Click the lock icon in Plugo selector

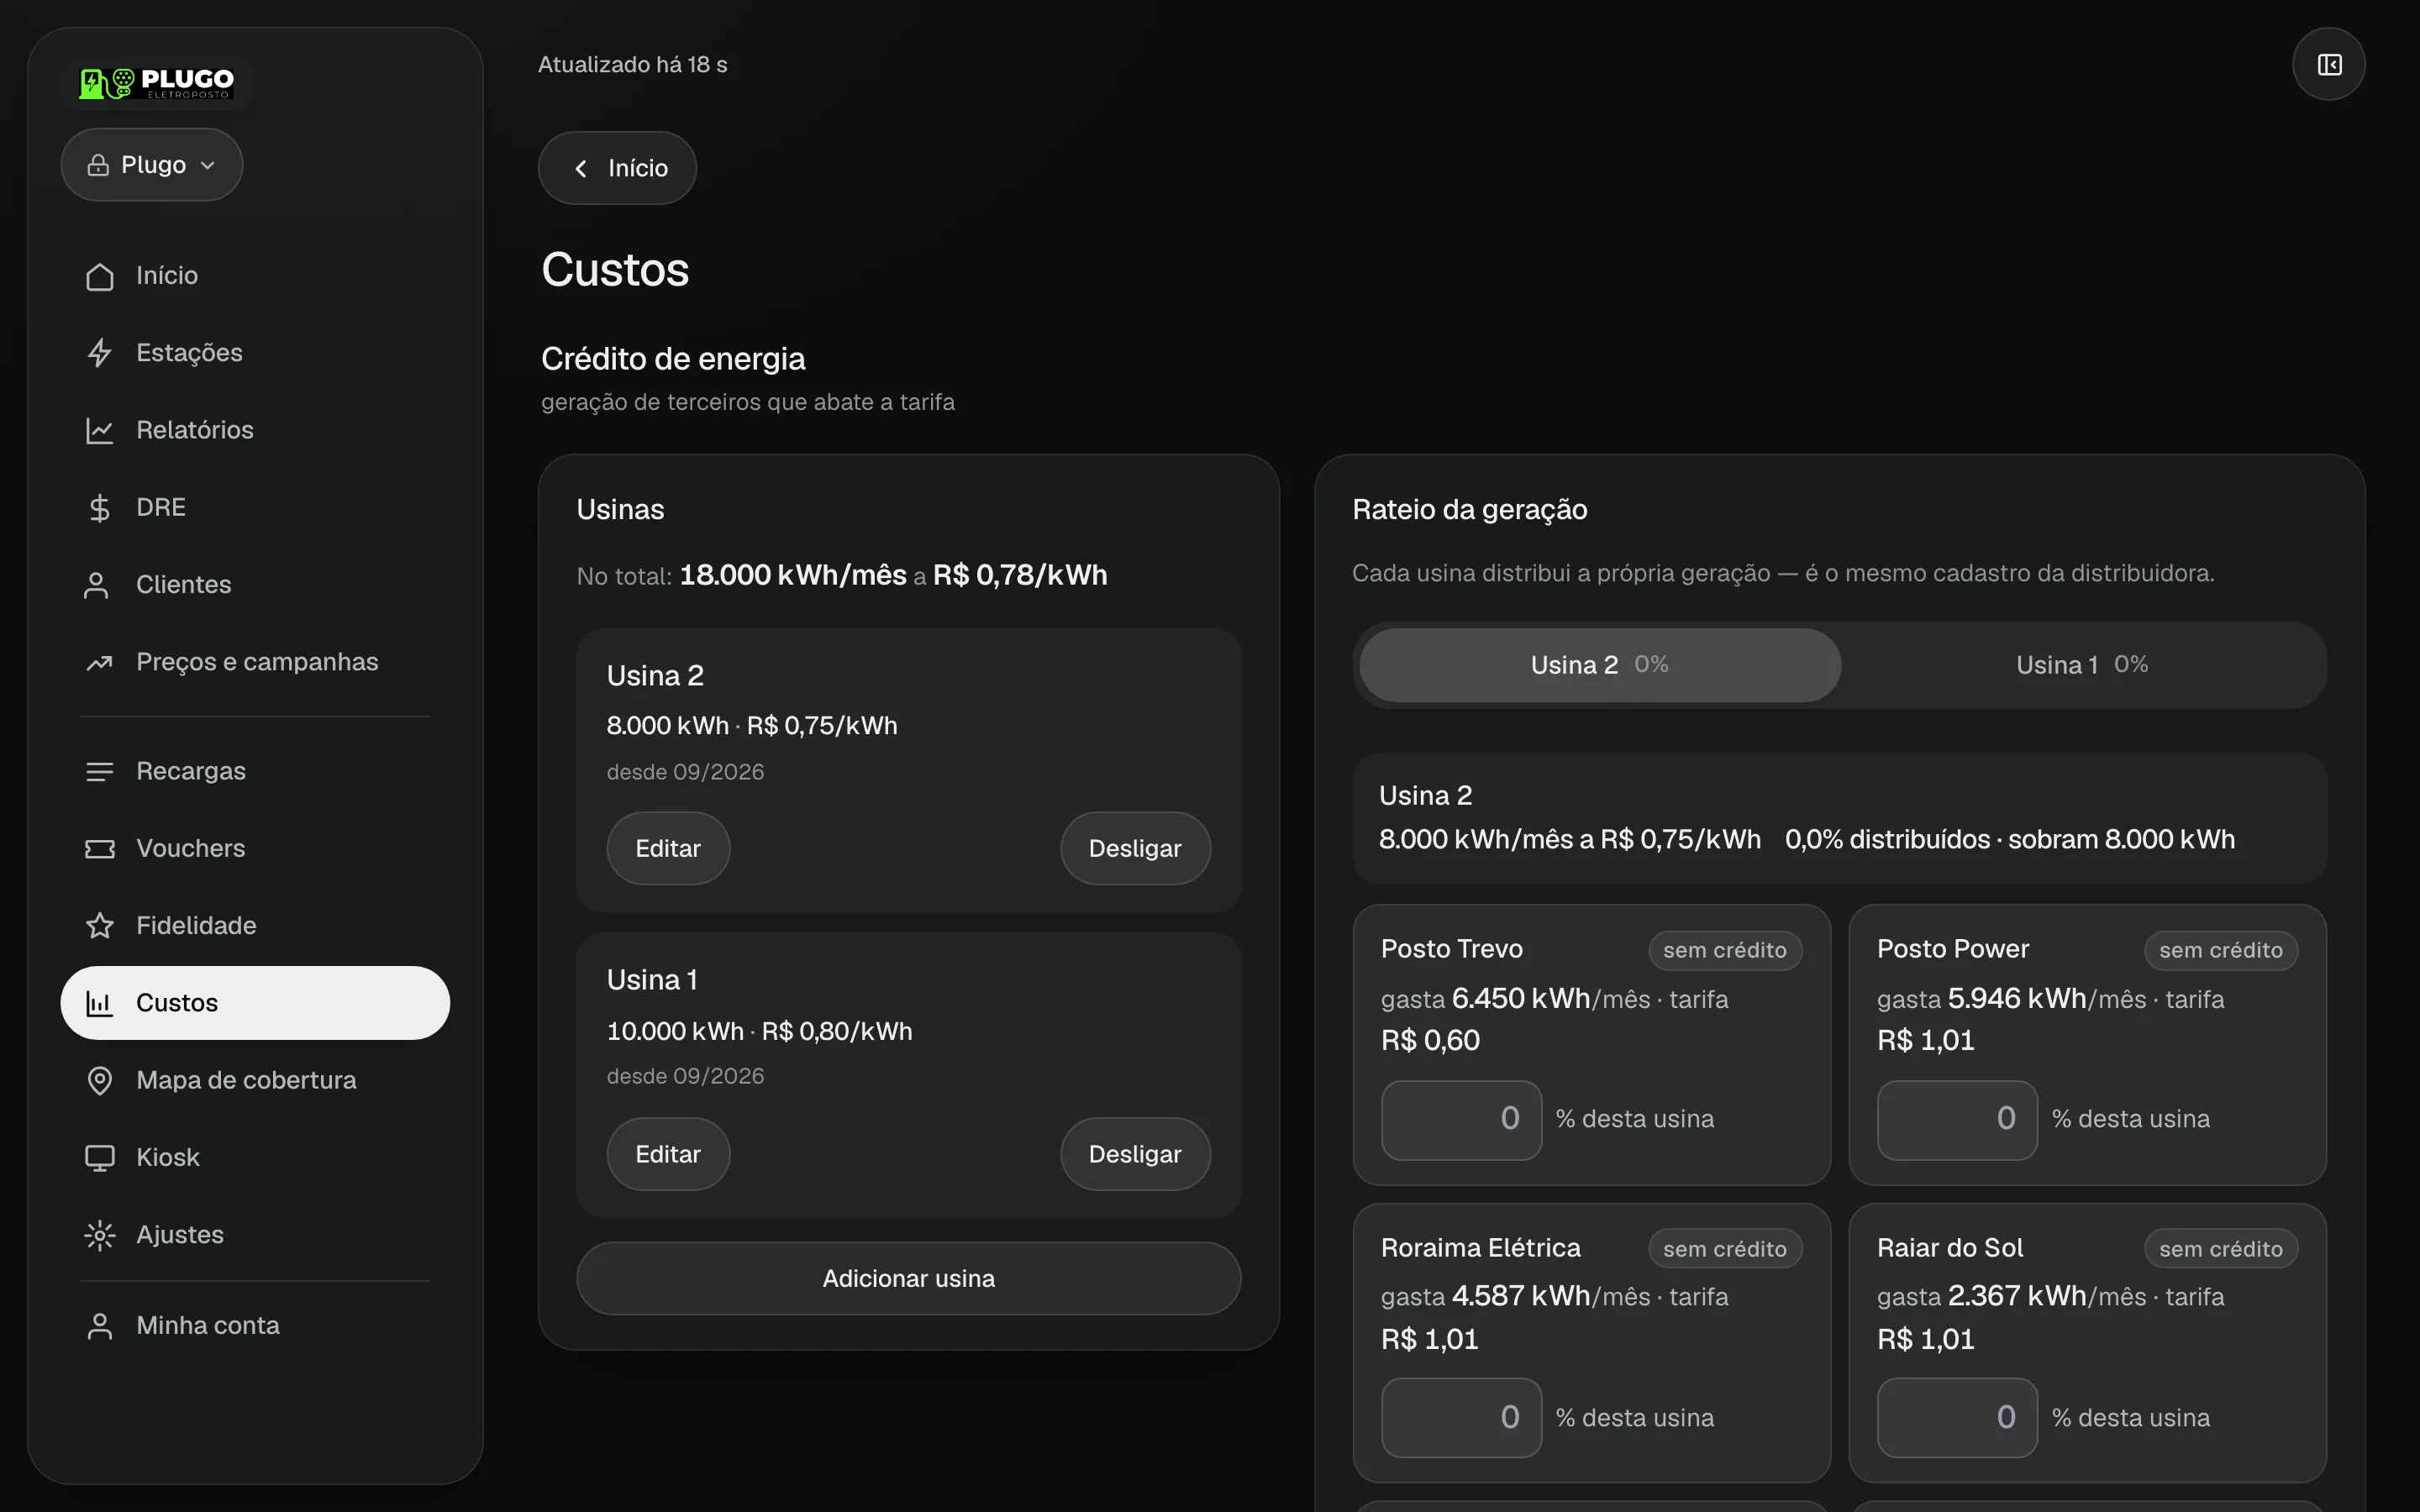click(98, 165)
